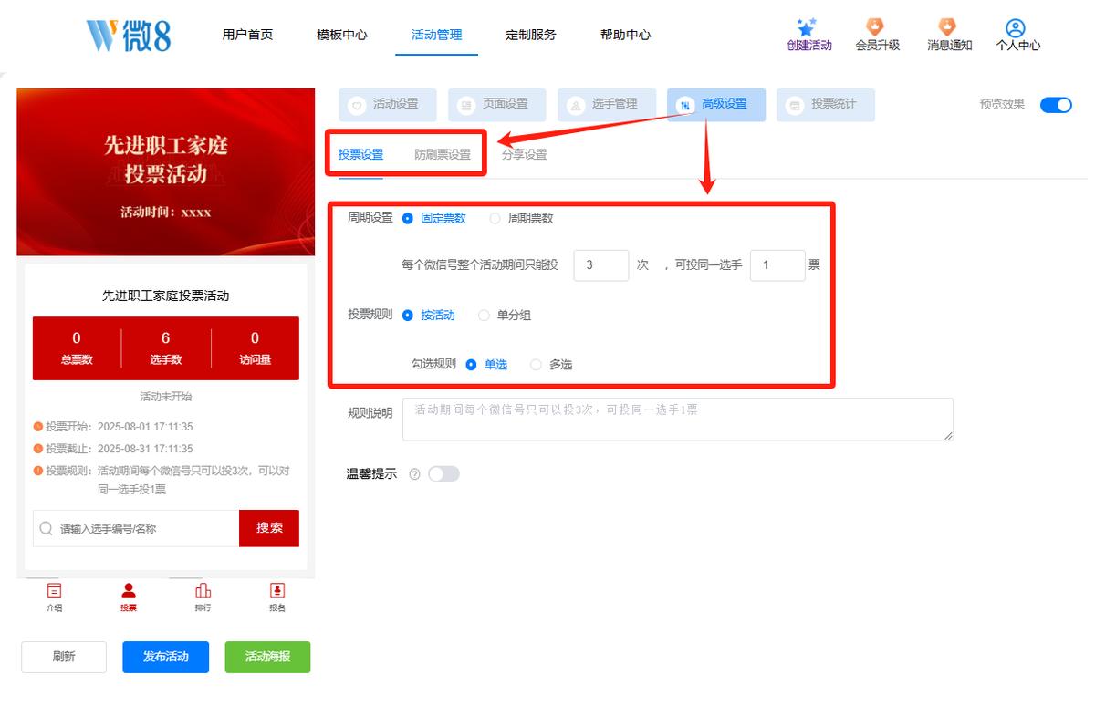This screenshot has height=726, width=1095.
Task: Click the 规则说明 text area
Action: click(678, 420)
